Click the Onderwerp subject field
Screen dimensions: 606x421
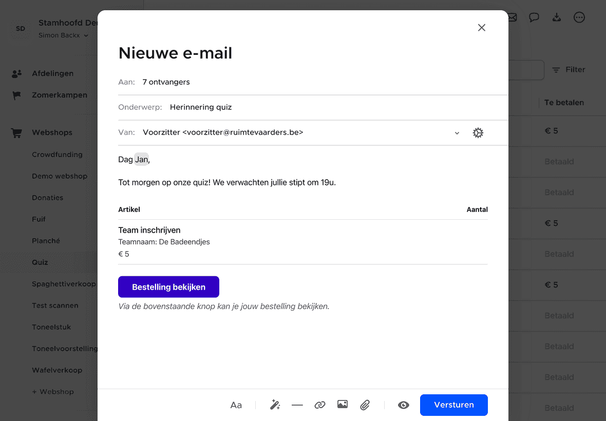308,107
